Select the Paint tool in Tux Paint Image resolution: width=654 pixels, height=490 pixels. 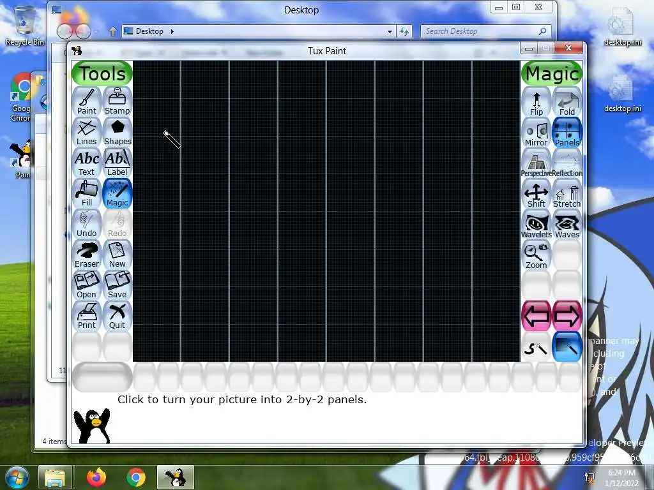click(x=87, y=101)
